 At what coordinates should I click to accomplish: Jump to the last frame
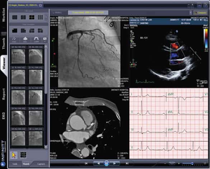(127, 163)
